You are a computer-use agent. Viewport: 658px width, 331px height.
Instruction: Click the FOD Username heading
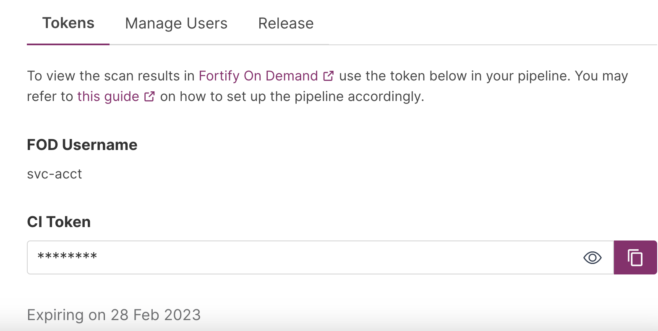82,145
